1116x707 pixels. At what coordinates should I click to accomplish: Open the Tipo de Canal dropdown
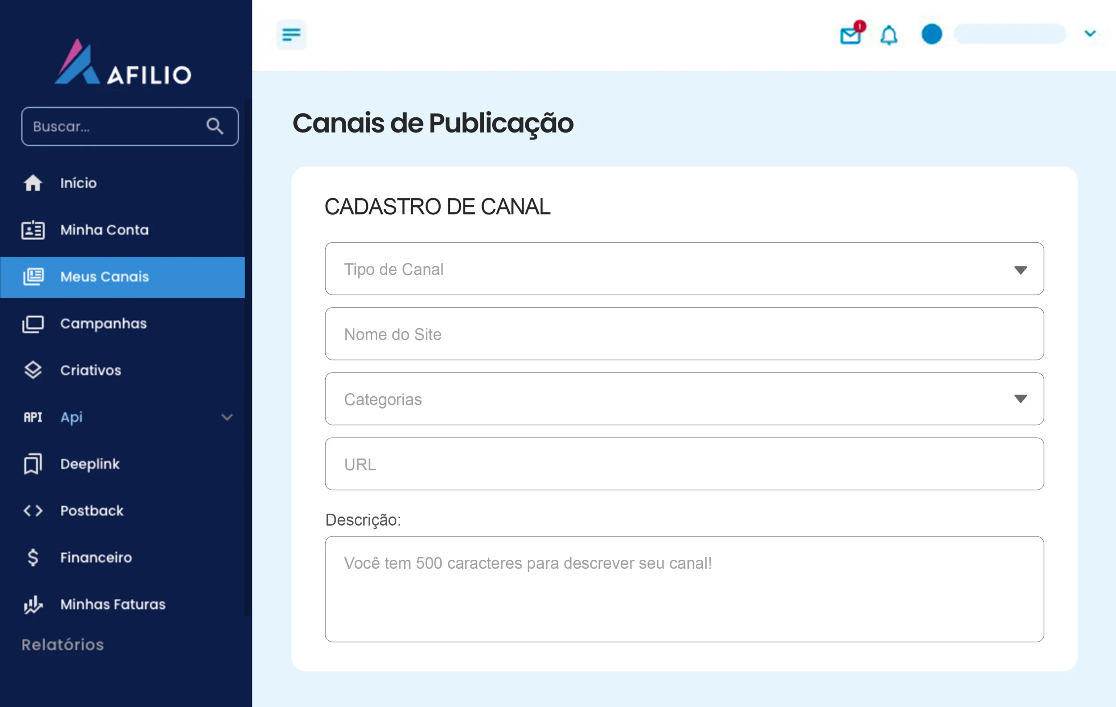[684, 269]
